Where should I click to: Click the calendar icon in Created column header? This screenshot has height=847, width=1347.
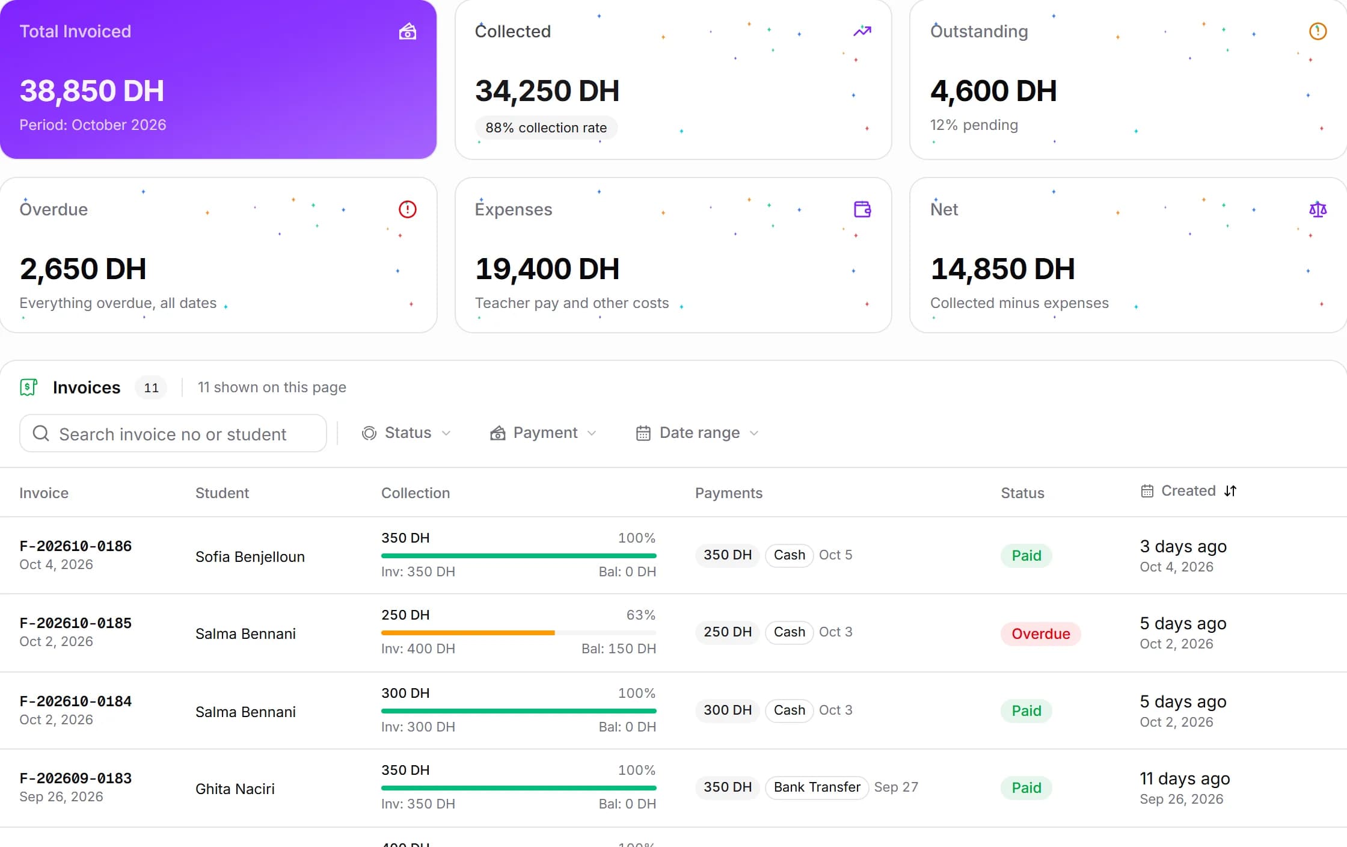coord(1147,491)
